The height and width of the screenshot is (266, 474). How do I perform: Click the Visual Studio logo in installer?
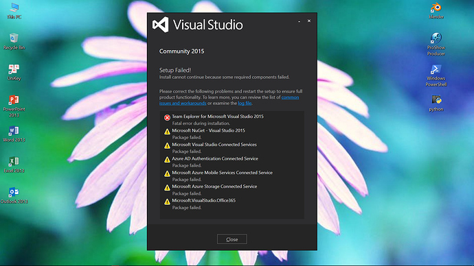coord(161,25)
